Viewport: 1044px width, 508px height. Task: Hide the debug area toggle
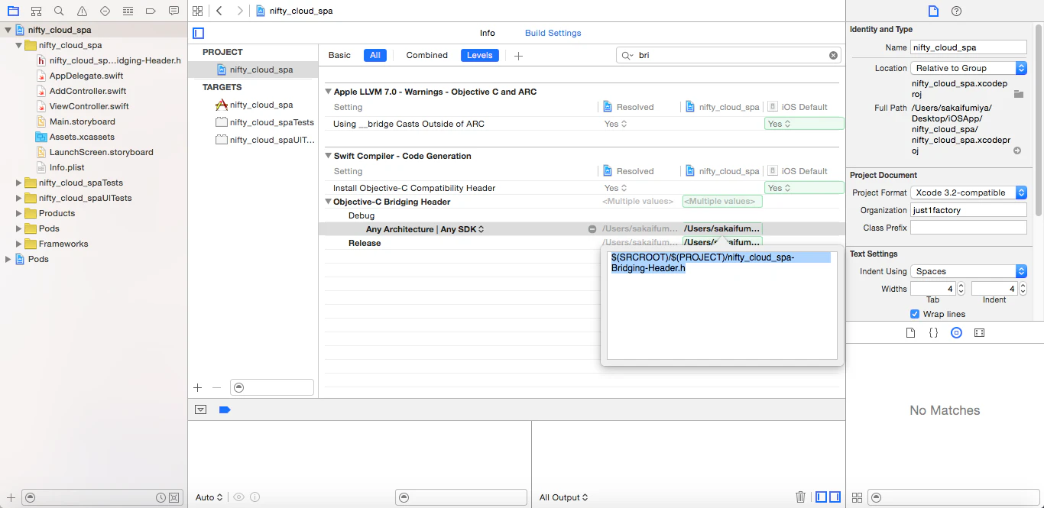coord(200,409)
